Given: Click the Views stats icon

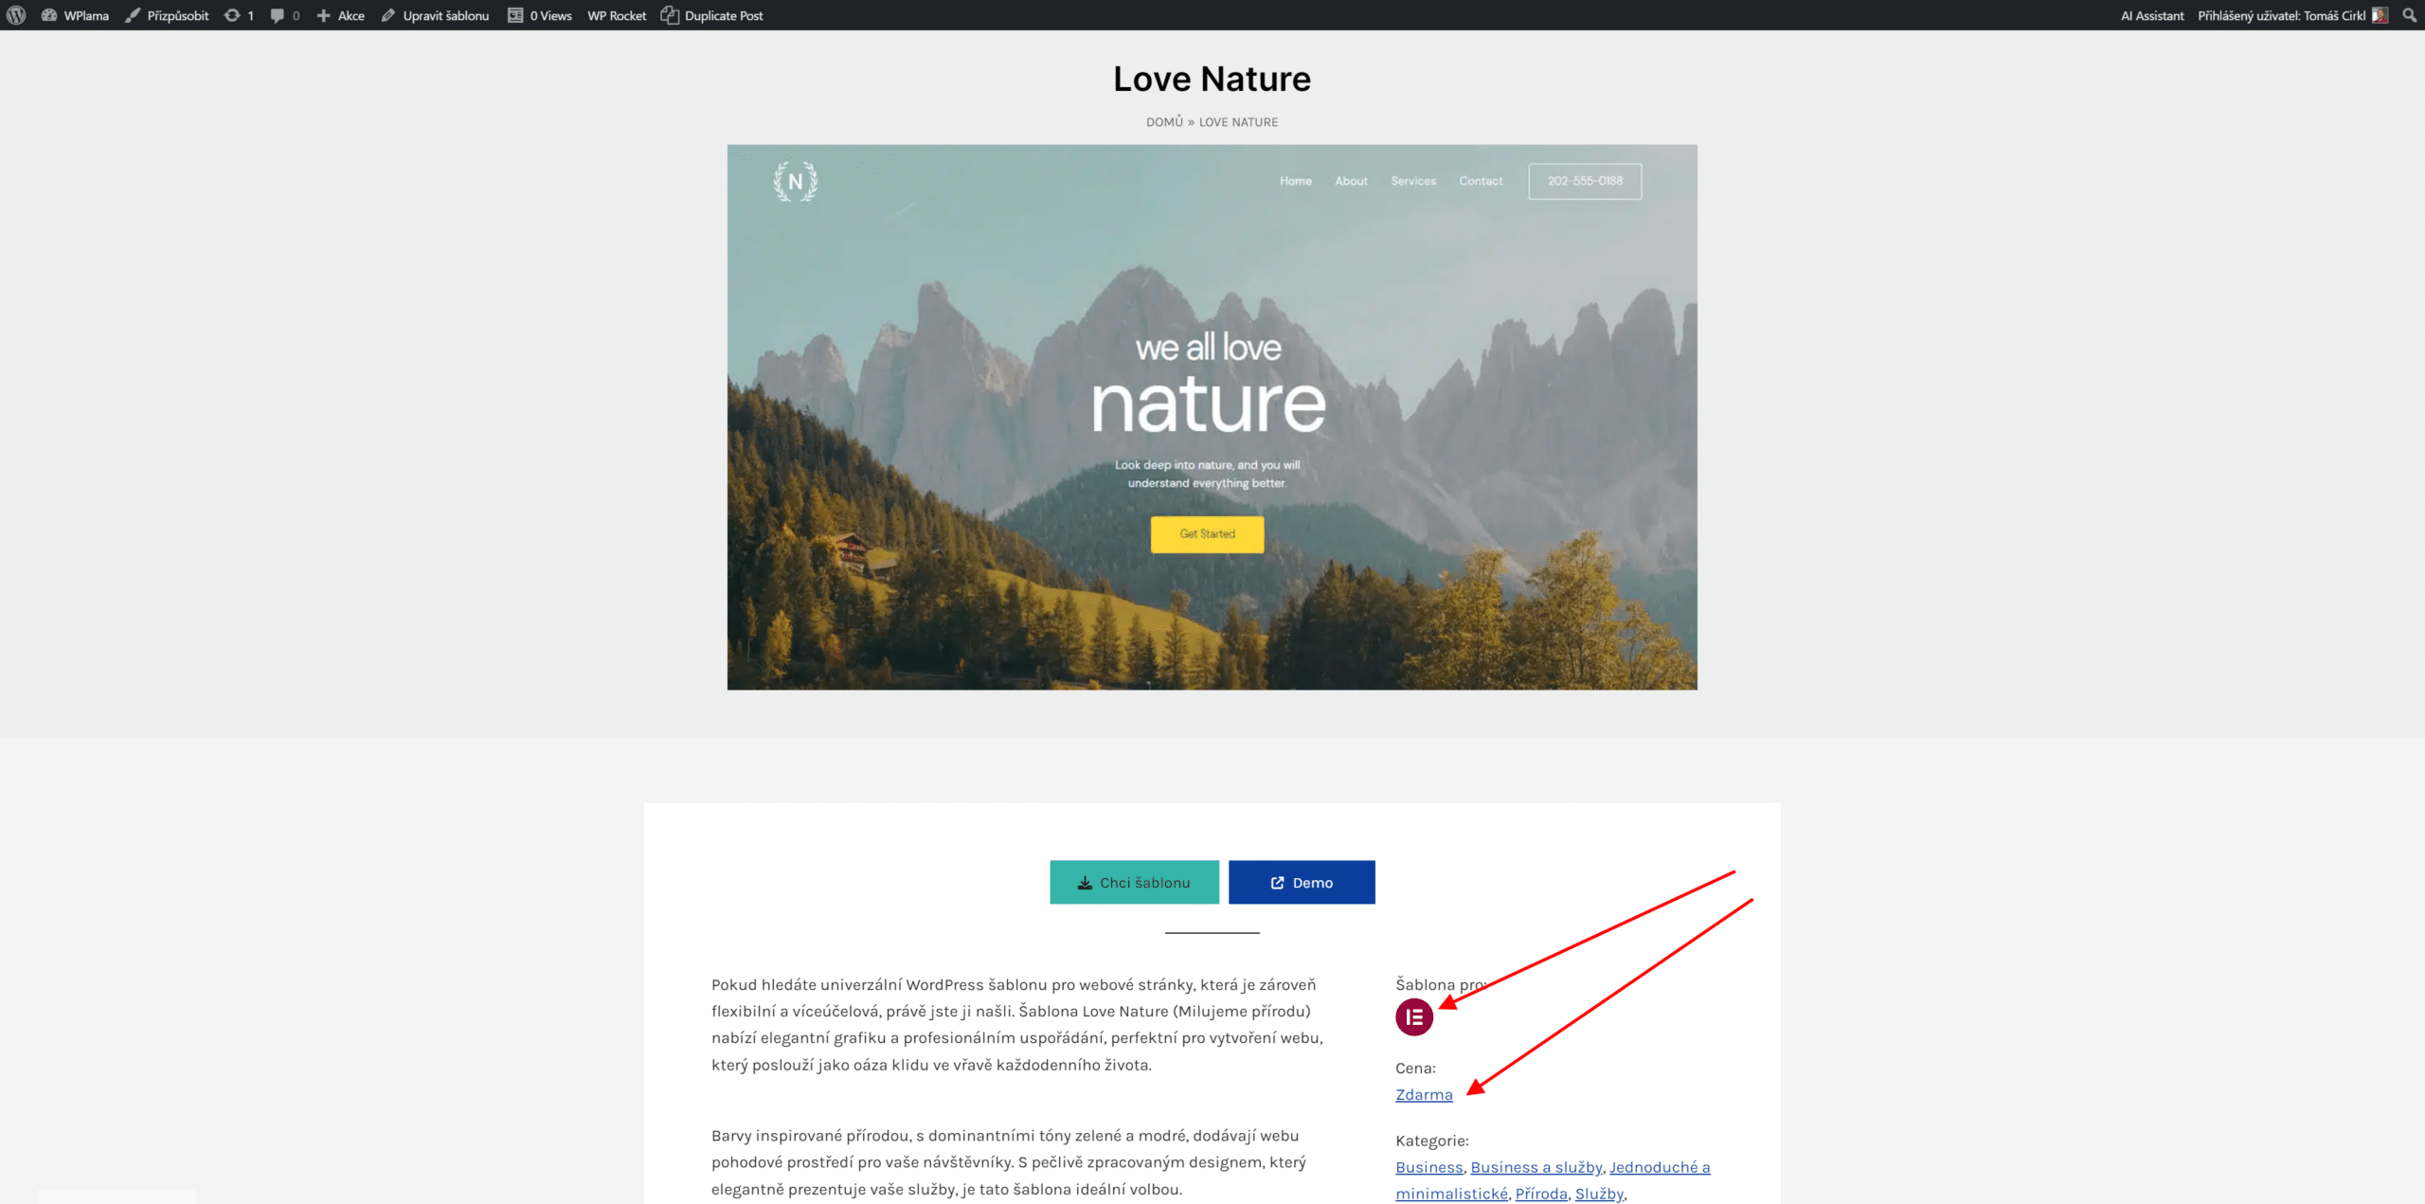Looking at the screenshot, I should point(515,15).
